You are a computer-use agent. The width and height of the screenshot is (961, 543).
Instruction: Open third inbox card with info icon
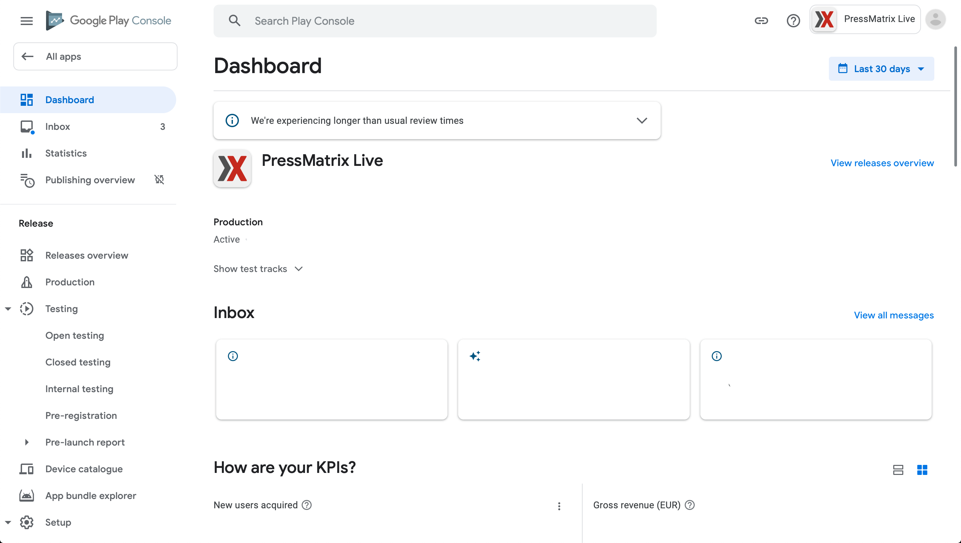pos(816,379)
